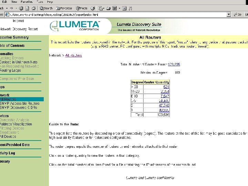The image size is (248, 186).
Task: Open the Favorites menu
Action: point(27,2)
